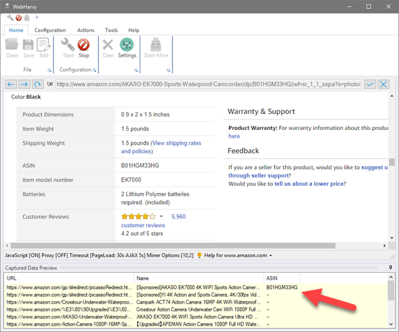Switch to the Configuration ribbon tab
Screen dimensions: 399x332
click(x=50, y=30)
